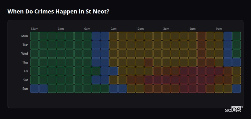This screenshot has width=251, height=119.
Task: Click the Thu row label
Action: (25, 62)
